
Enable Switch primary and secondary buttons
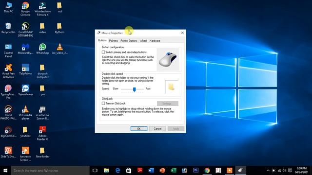click(103, 52)
